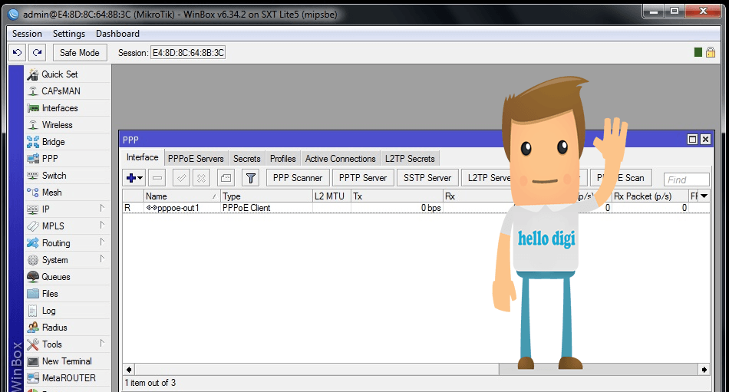Click the cross disable button
Image resolution: width=729 pixels, height=392 pixels.
click(x=201, y=178)
